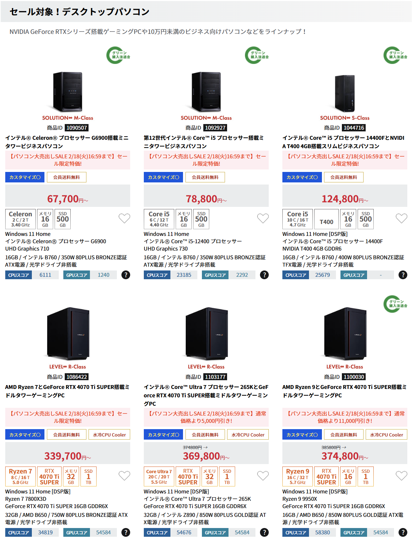Click 水冷CPU Cooler tag on Core Ultra 7 PC
The height and width of the screenshot is (542, 415).
pos(248,435)
